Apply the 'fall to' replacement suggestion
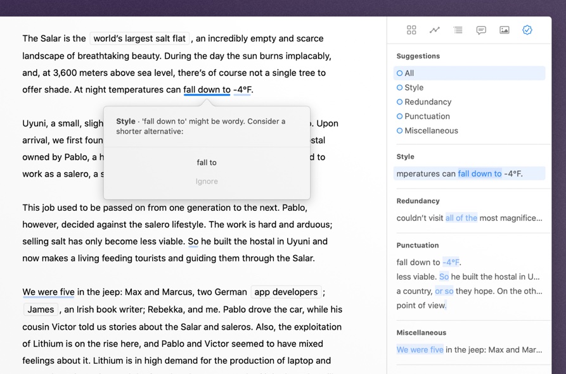 pos(207,163)
